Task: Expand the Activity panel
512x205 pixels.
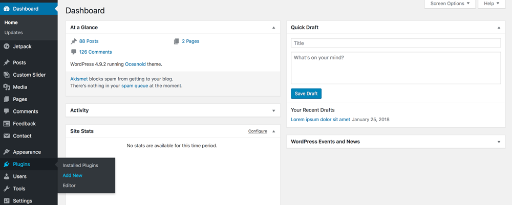Action: (273, 111)
